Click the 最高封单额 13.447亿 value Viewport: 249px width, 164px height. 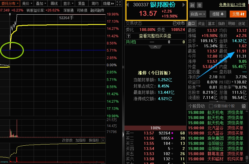click(x=166, y=92)
